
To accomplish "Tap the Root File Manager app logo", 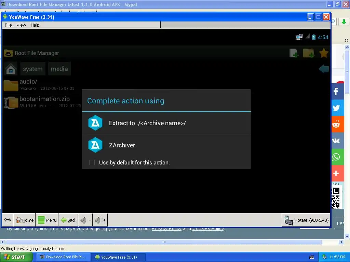I will [x=8, y=53].
